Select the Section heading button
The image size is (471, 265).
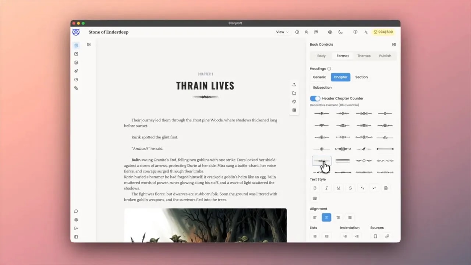coord(361,77)
